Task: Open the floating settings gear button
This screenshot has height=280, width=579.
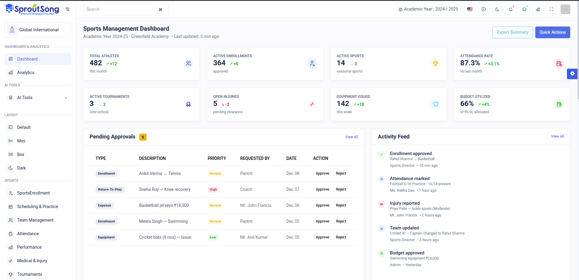Action: (x=572, y=73)
